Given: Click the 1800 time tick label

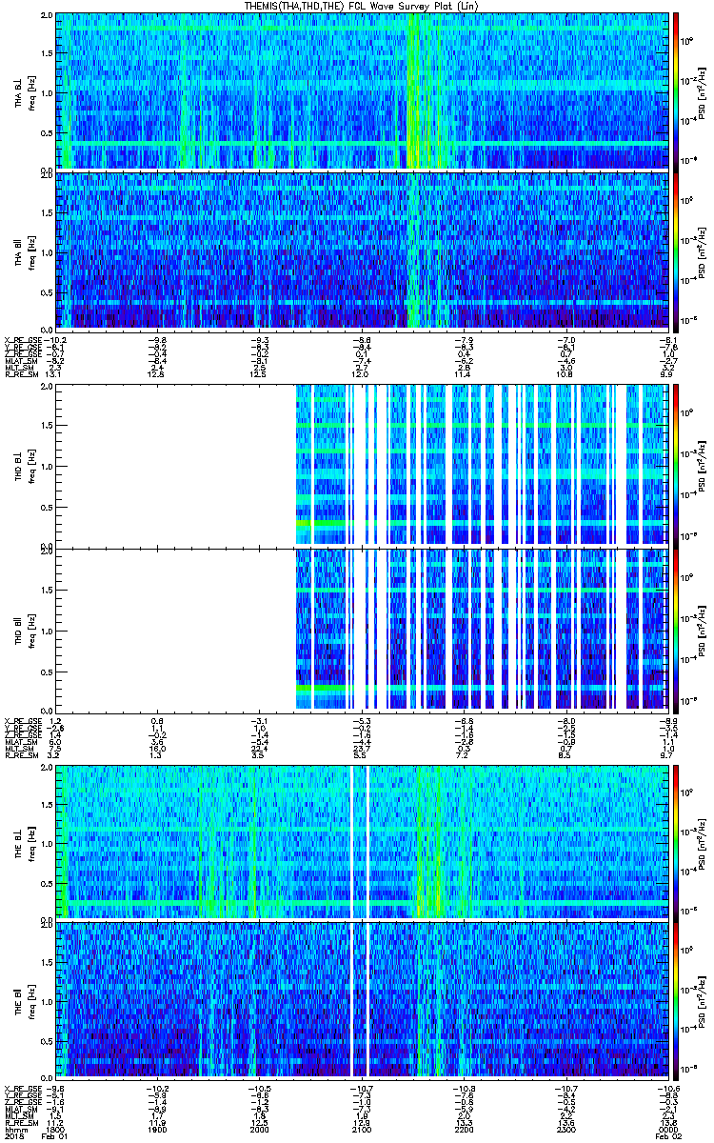Looking at the screenshot, I should tap(56, 1129).
